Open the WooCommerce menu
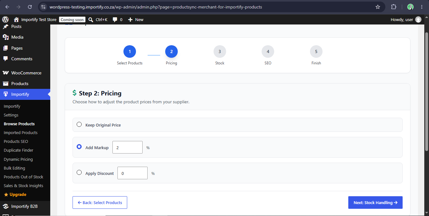429x216 pixels. 25,73
